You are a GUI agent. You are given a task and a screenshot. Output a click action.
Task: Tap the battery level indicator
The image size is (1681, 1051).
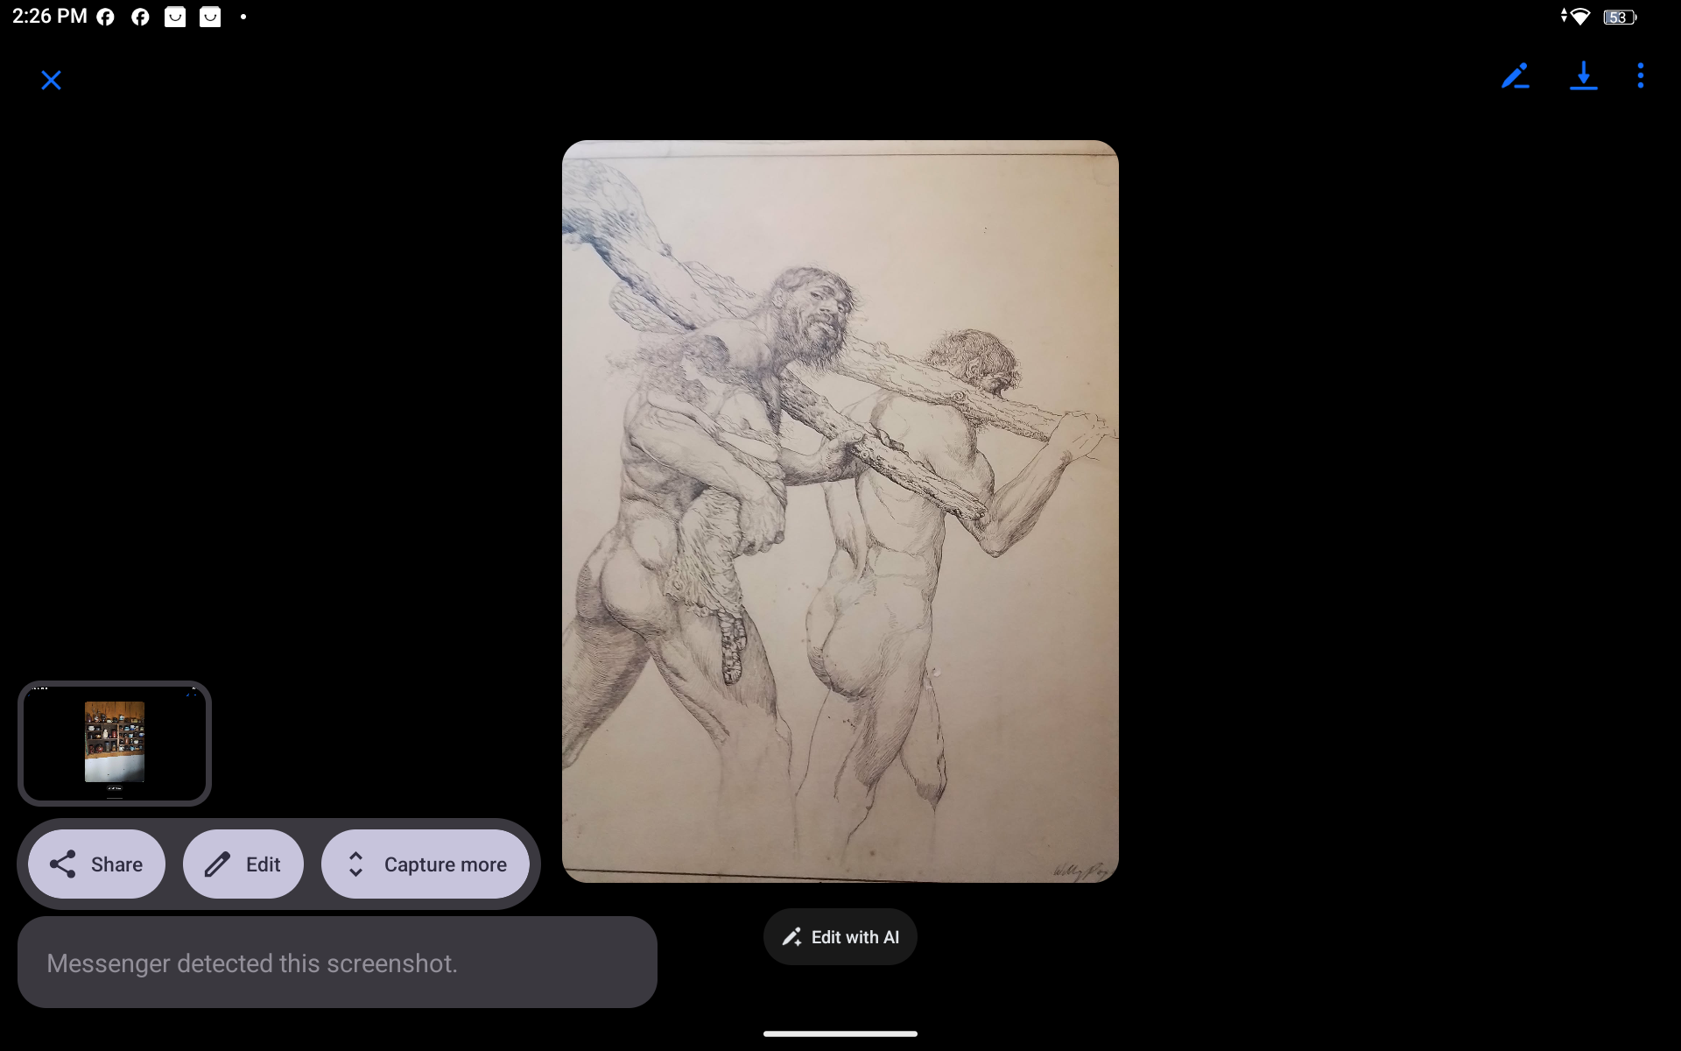point(1620,17)
